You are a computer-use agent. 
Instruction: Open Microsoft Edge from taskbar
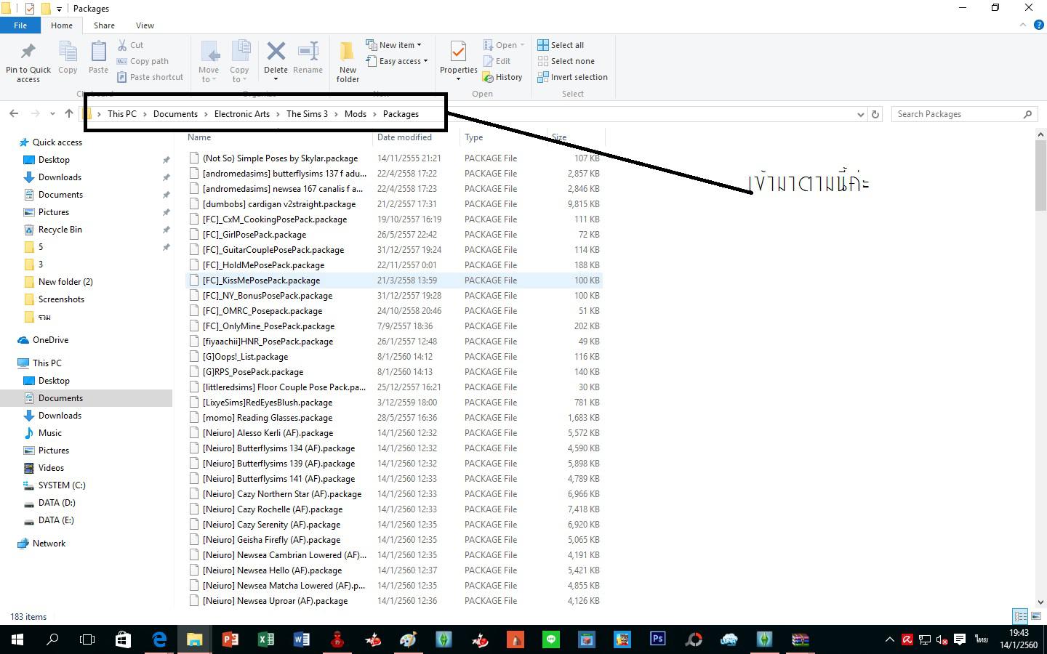159,639
